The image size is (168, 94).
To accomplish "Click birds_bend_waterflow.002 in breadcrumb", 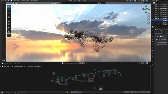I will 34,67.
